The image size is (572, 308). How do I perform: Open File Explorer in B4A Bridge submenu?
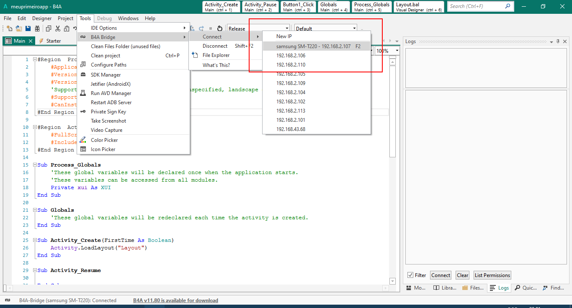coord(225,55)
